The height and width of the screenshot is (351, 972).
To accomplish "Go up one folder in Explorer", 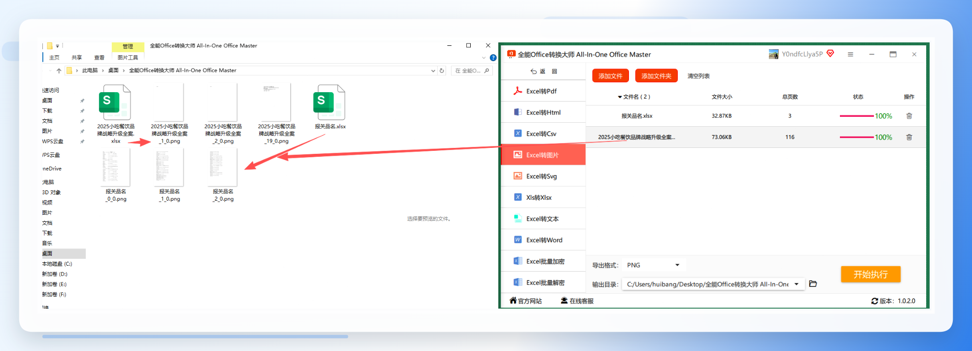I will (x=59, y=70).
